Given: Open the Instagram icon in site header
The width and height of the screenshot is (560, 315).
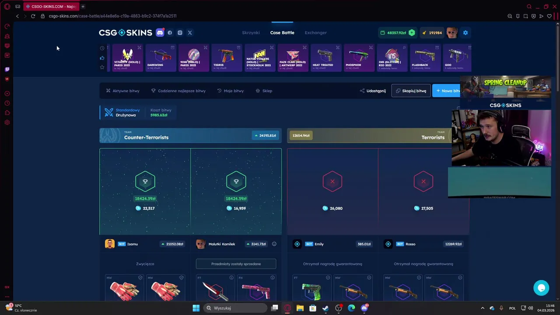Looking at the screenshot, I should (180, 32).
